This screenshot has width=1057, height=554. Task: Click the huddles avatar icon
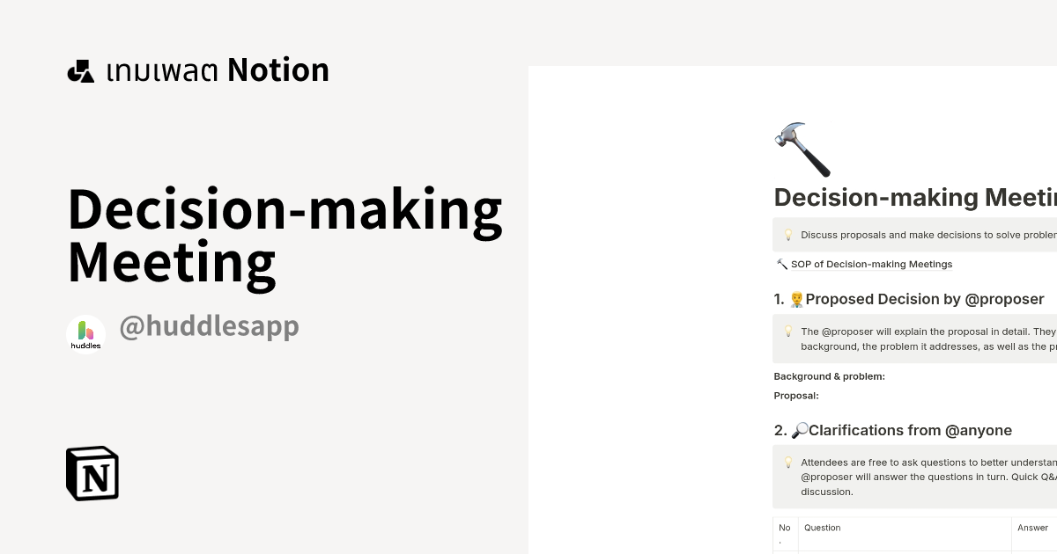pos(85,333)
